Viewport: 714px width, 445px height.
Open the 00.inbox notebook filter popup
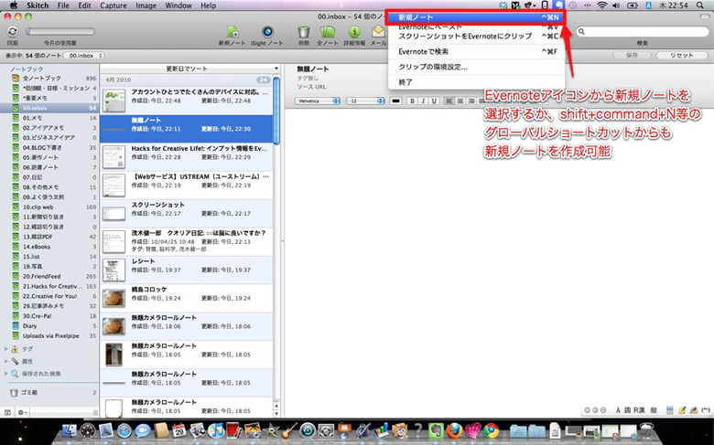[x=84, y=56]
